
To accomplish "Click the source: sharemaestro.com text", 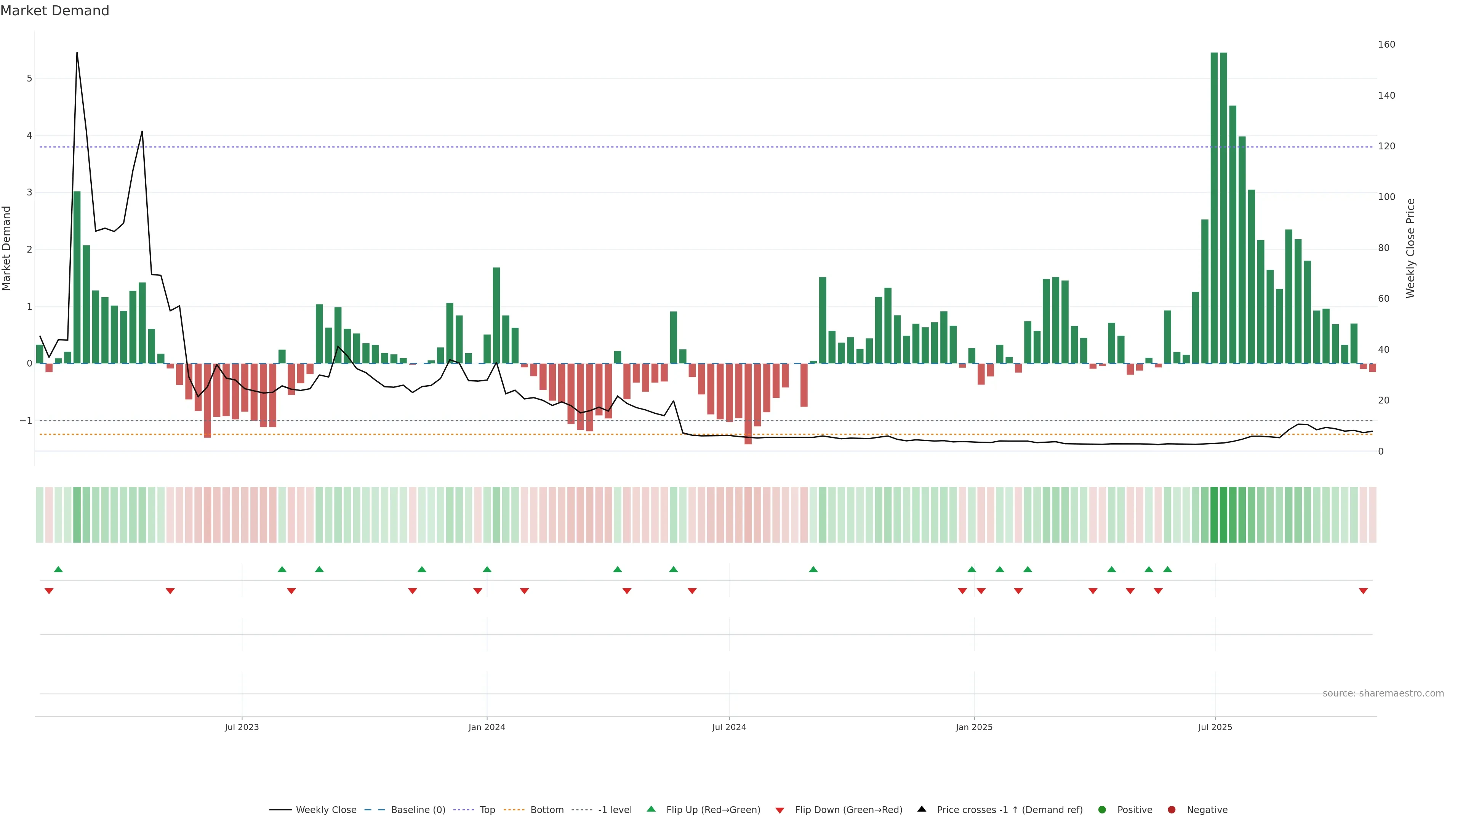I will [x=1383, y=693].
